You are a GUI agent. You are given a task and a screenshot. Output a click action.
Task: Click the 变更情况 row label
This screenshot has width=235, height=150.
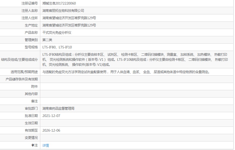pyautogui.click(x=31, y=138)
